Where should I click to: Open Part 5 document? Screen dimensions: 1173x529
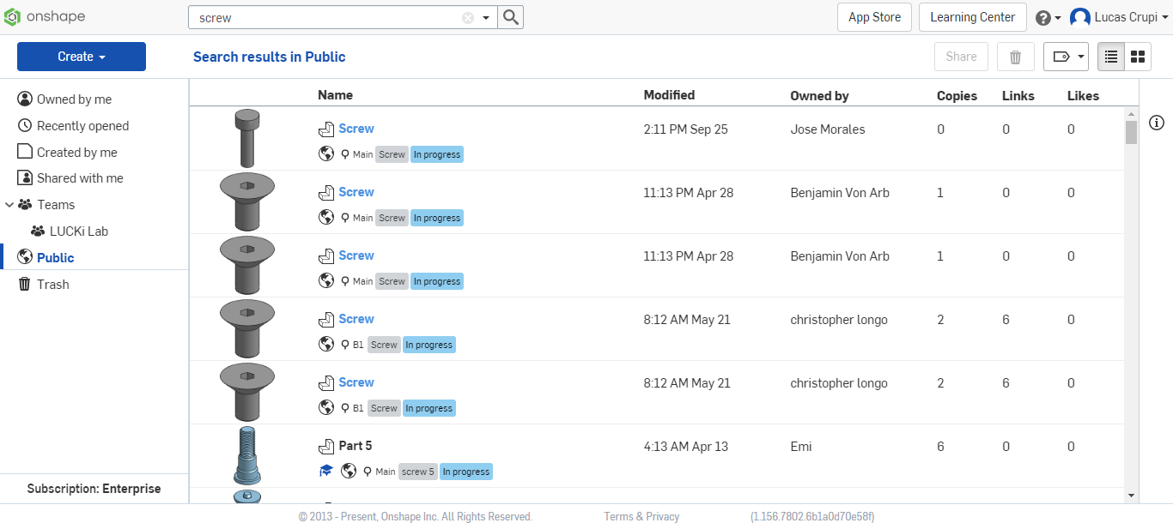point(356,446)
